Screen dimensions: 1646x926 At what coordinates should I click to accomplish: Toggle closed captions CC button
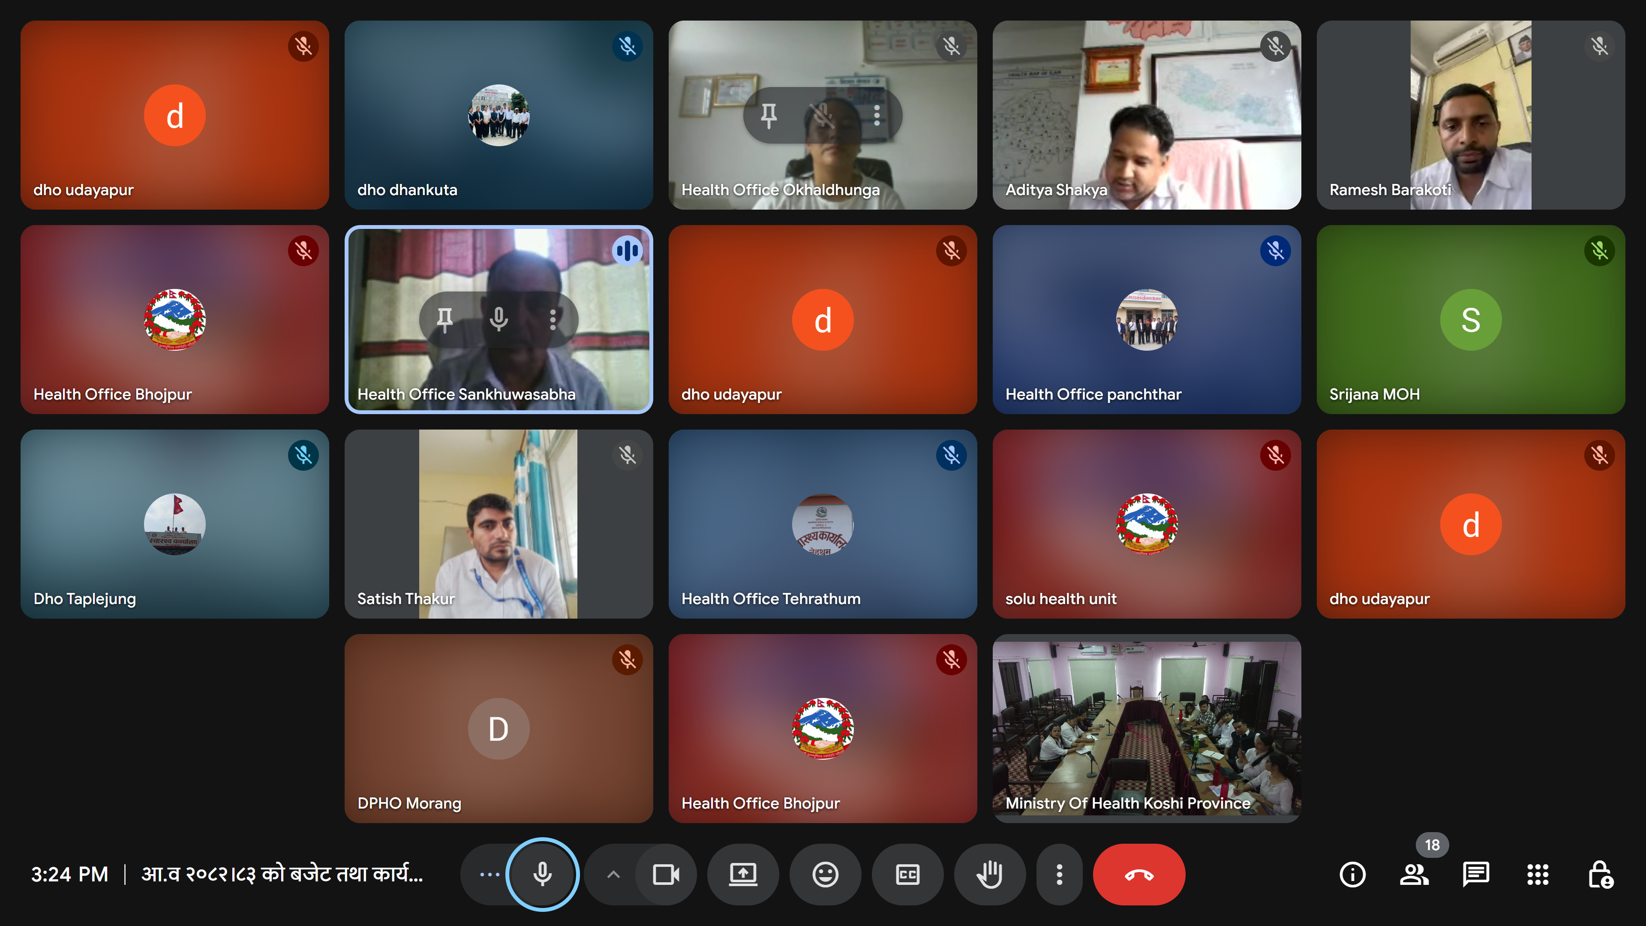[907, 874]
